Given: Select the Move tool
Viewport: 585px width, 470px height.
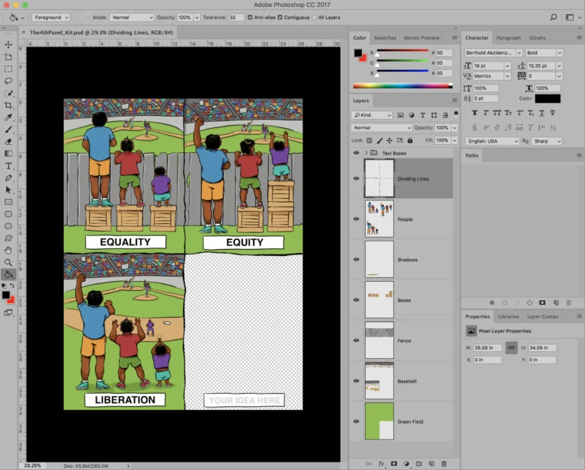Looking at the screenshot, I should (8, 45).
